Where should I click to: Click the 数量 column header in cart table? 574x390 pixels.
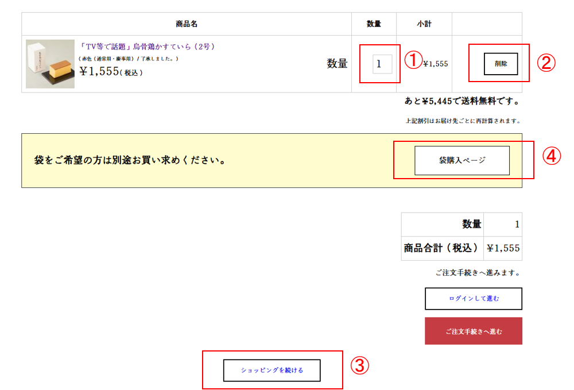click(x=374, y=24)
